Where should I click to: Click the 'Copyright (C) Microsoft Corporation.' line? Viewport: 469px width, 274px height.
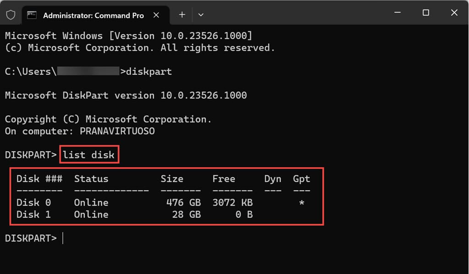click(108, 119)
